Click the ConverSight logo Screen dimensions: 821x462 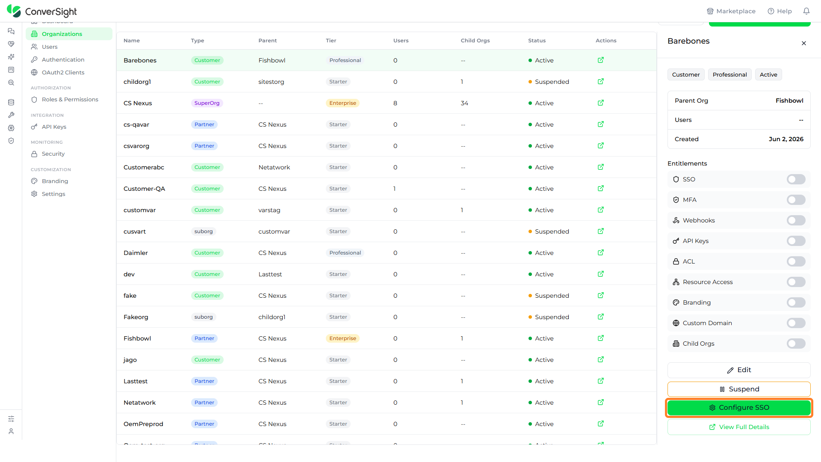[41, 11]
